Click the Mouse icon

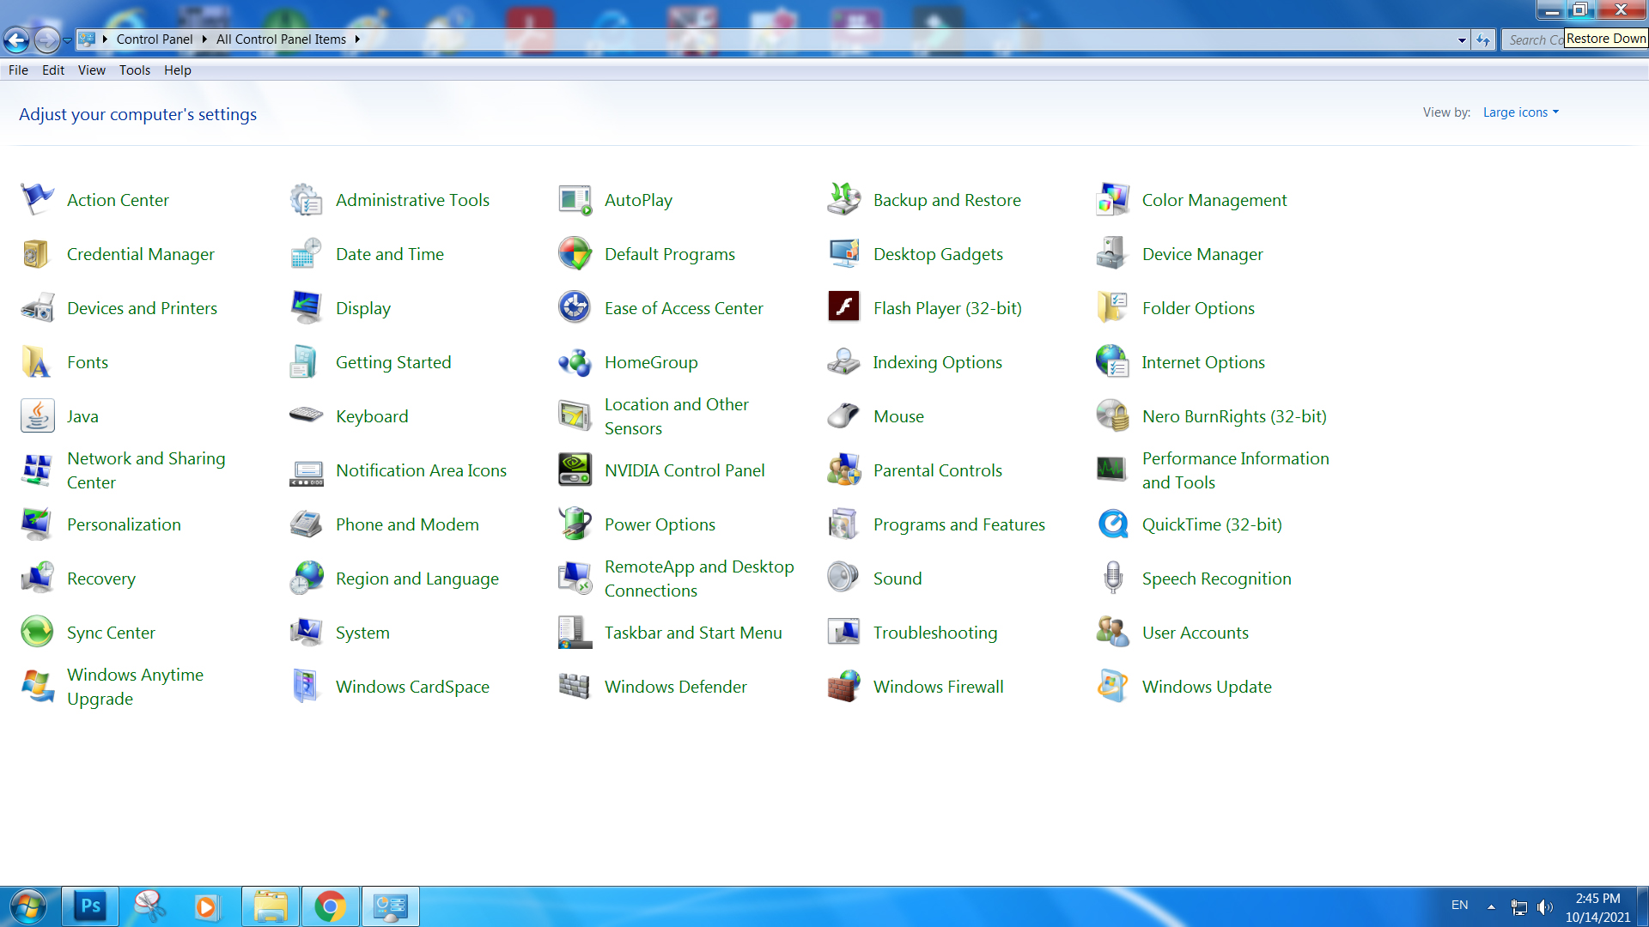point(844,415)
